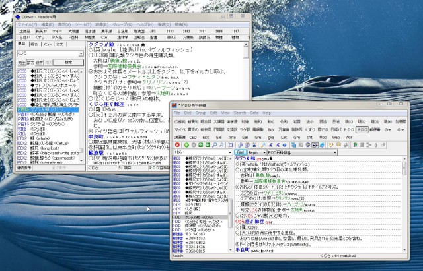Click the front window search text field
This screenshot has width=423, height=271.
[x=200, y=152]
